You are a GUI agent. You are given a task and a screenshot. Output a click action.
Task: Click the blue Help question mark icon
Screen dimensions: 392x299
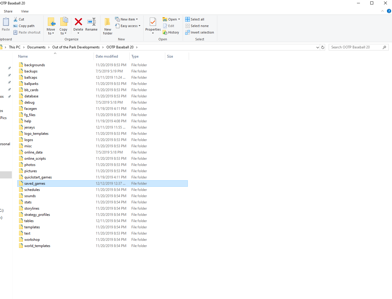[389, 11]
